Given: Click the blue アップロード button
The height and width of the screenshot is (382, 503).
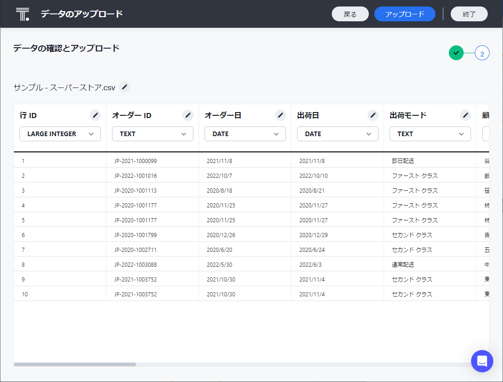Looking at the screenshot, I should (405, 14).
